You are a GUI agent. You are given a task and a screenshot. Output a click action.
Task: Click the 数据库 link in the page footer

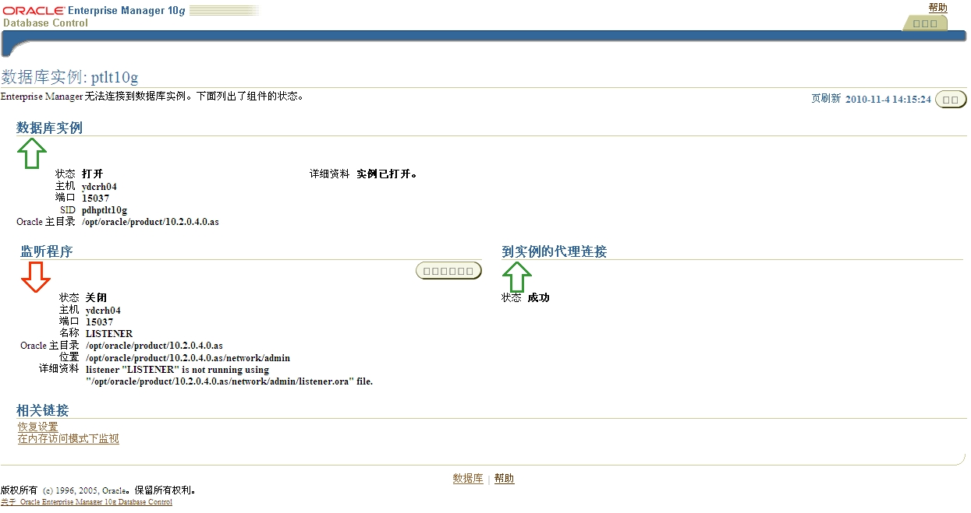coord(468,478)
